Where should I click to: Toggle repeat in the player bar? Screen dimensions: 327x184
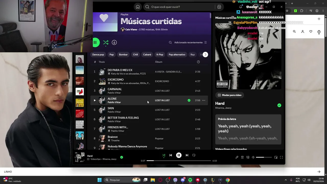click(x=194, y=155)
